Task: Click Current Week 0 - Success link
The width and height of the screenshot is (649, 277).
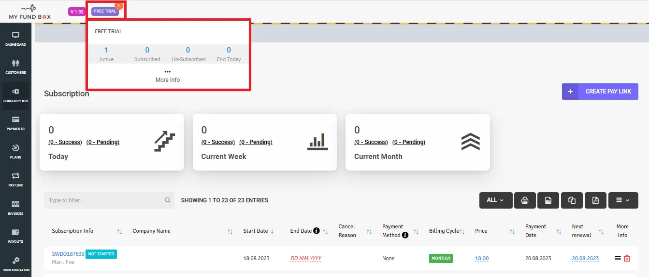Action: [218, 142]
